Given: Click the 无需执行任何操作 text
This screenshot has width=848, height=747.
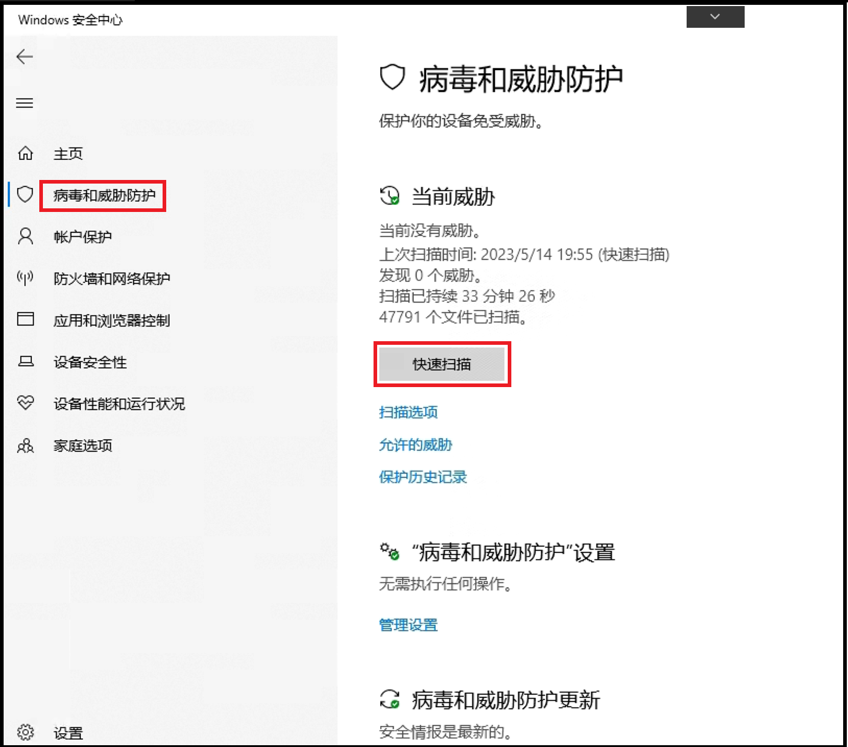Looking at the screenshot, I should pyautogui.click(x=445, y=584).
